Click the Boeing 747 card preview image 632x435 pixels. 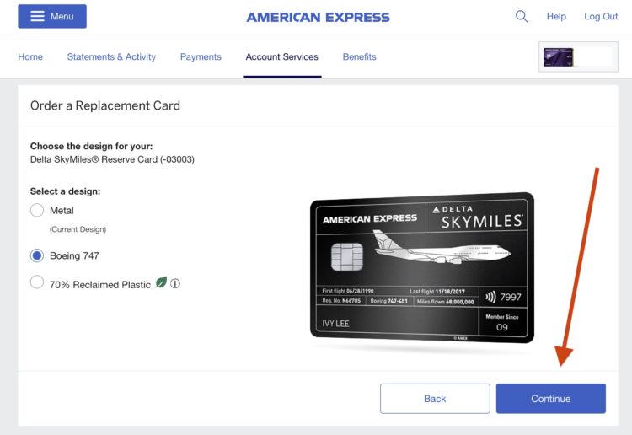[421, 267]
